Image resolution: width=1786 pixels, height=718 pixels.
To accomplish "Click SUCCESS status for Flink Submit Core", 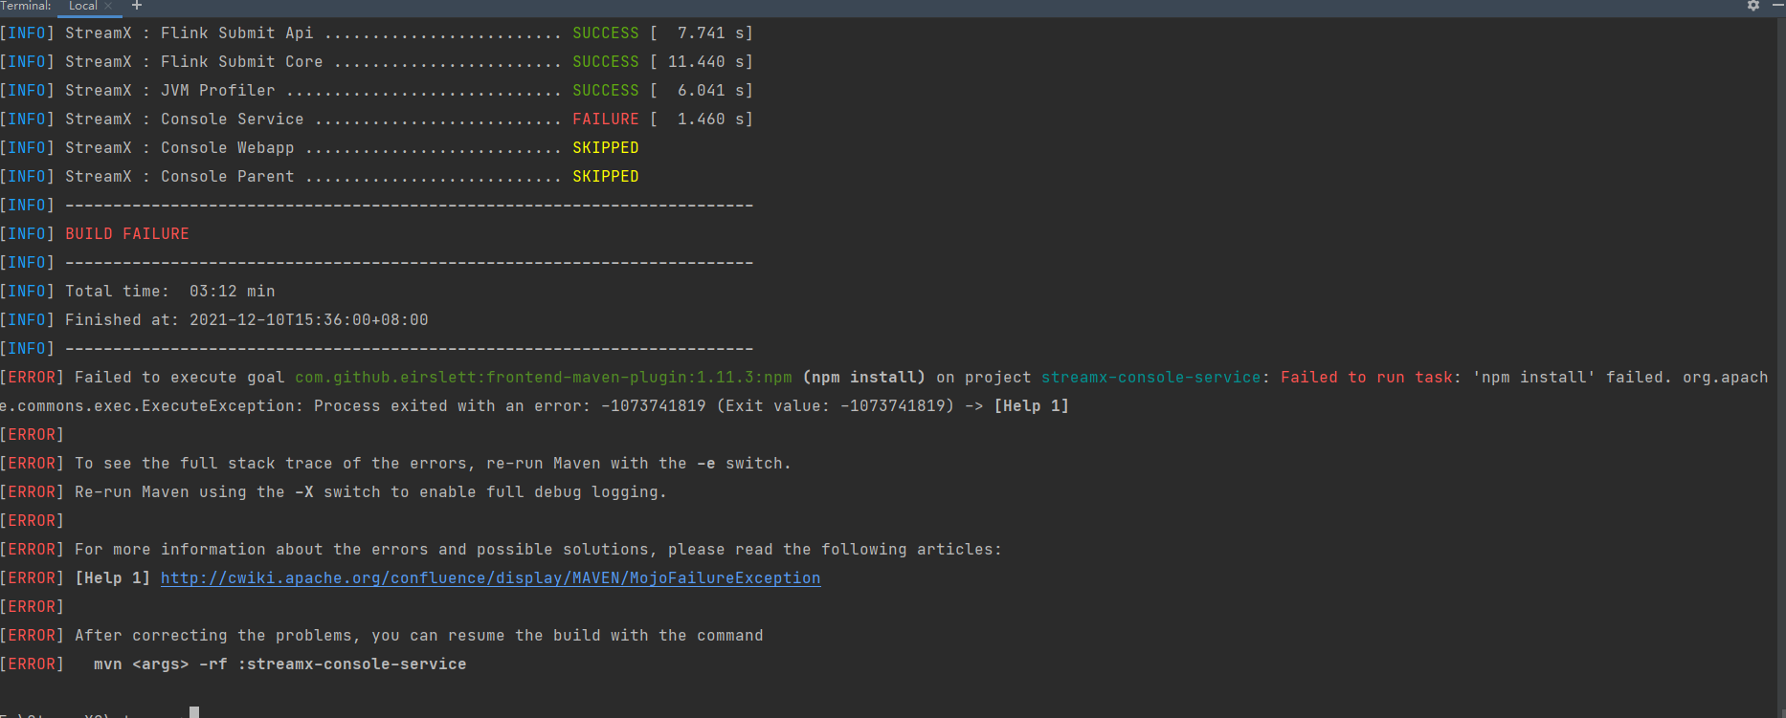I will [606, 62].
